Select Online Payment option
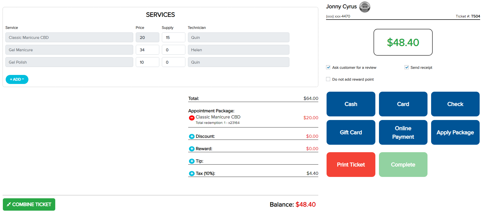 click(403, 132)
